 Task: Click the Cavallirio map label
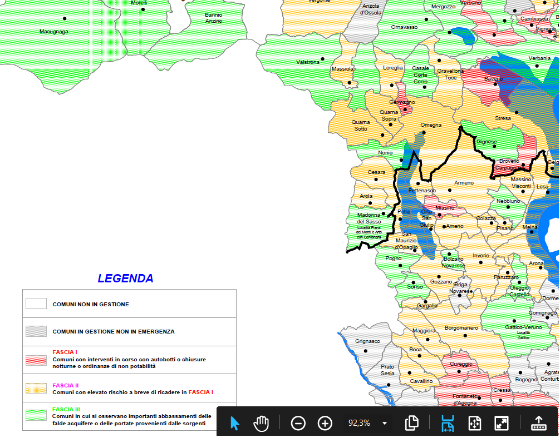coord(421,381)
